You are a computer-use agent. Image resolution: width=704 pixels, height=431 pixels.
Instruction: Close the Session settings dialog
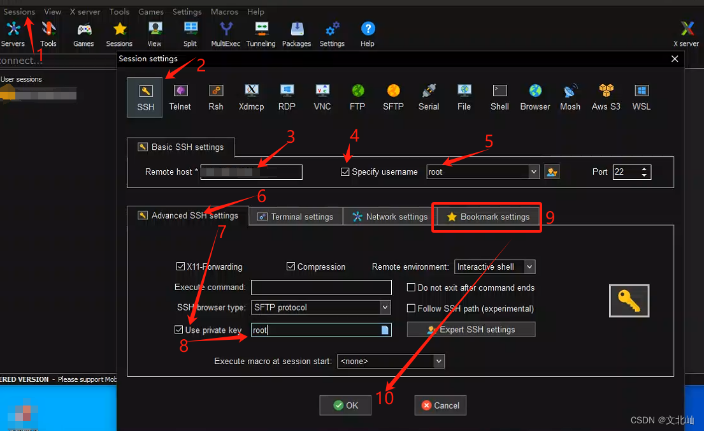pyautogui.click(x=674, y=59)
